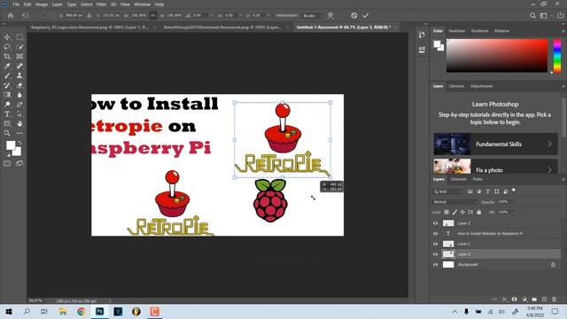567x319 pixels.
Task: Click the layer effects fx icon
Action: (504, 300)
